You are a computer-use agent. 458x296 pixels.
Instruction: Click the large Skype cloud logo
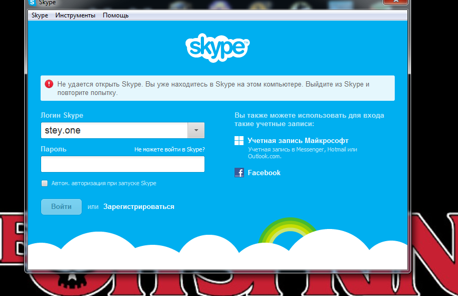(217, 47)
